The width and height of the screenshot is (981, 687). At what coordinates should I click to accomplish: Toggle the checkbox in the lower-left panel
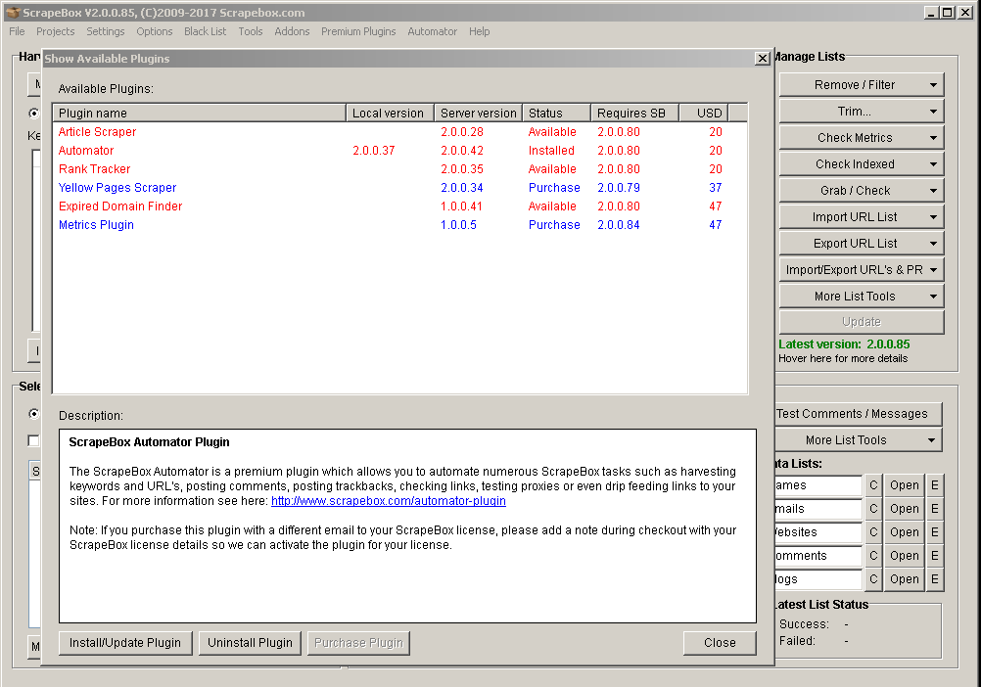[x=34, y=440]
